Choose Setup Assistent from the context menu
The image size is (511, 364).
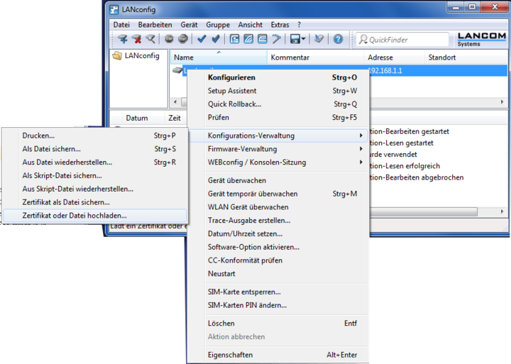coord(279,91)
